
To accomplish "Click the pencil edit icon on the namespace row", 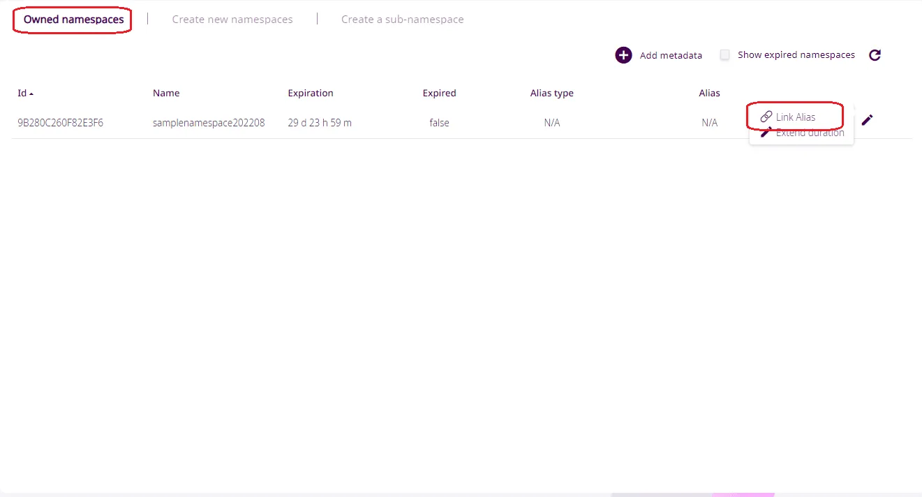I will (x=867, y=120).
